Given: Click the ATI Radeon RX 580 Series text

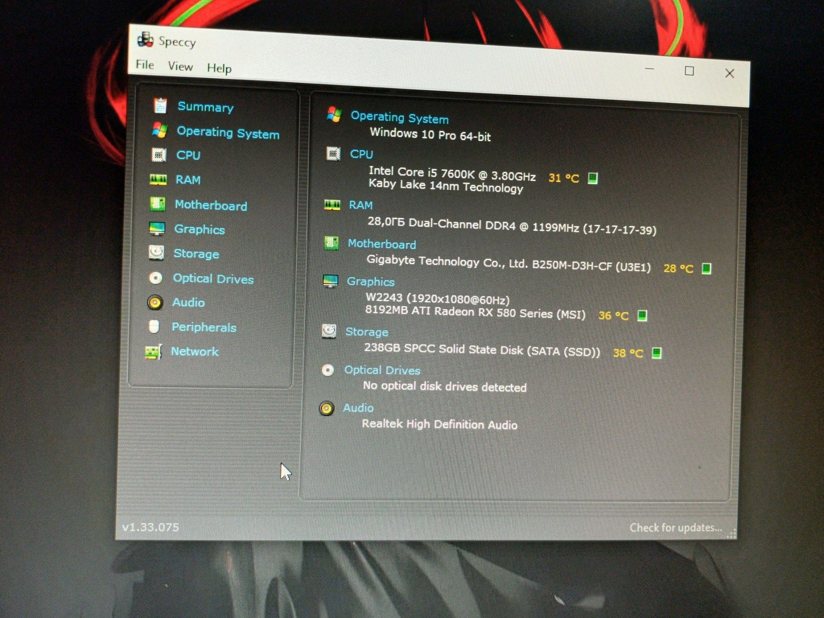Looking at the screenshot, I should coord(475,313).
